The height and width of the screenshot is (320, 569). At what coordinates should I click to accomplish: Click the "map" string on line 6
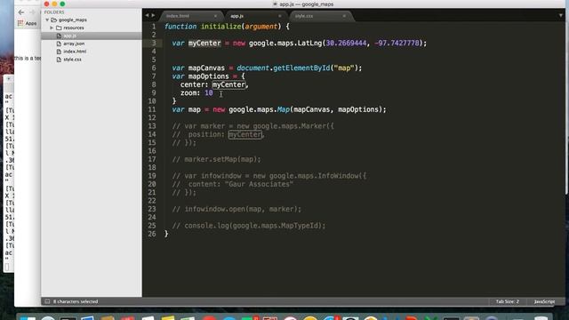coord(344,68)
